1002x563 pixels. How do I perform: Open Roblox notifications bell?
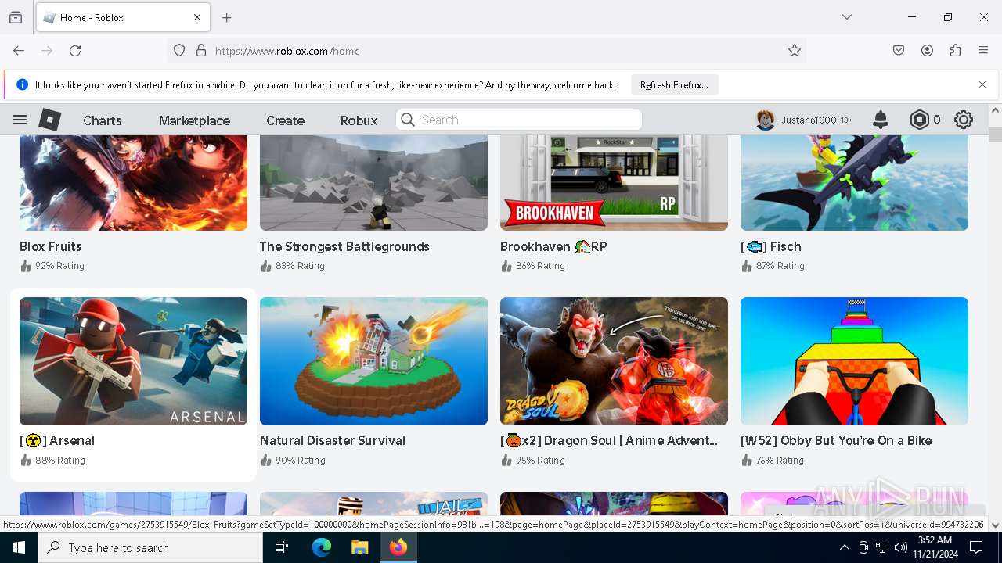click(881, 120)
